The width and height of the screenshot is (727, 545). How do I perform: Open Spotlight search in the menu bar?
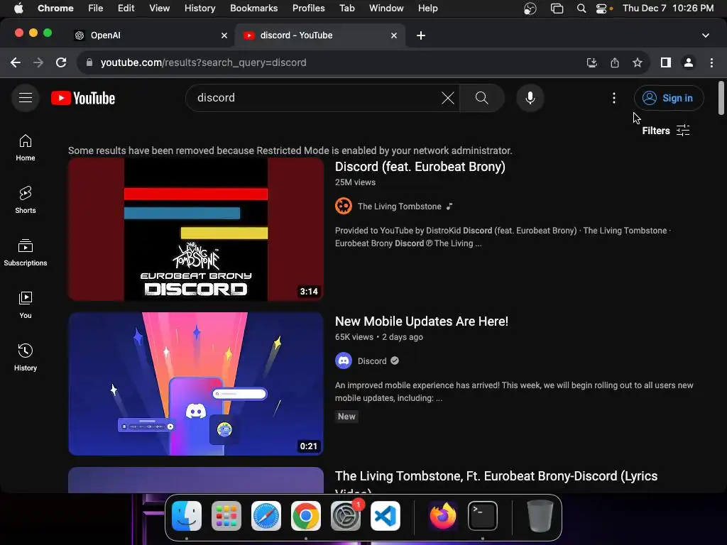pos(581,8)
